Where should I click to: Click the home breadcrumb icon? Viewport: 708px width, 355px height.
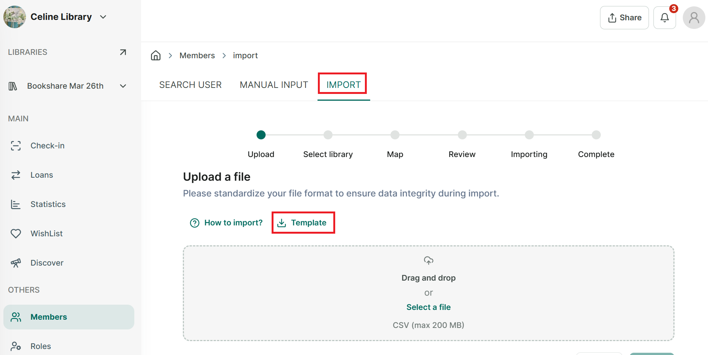[x=156, y=56]
